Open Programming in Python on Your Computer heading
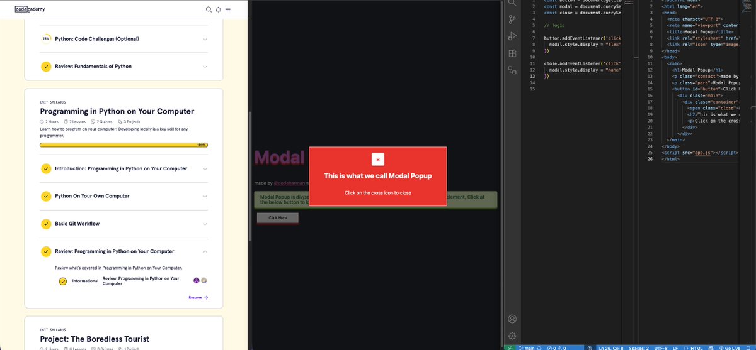756x350 pixels. pos(117,111)
